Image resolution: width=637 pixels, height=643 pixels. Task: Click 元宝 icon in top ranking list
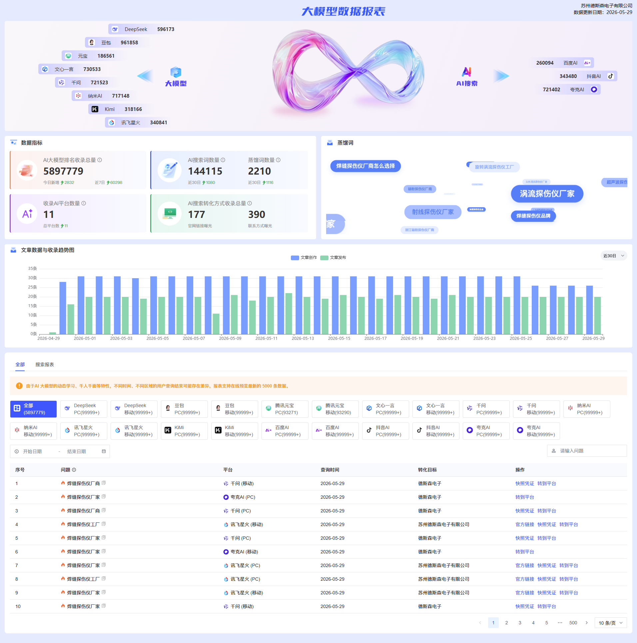tap(68, 56)
